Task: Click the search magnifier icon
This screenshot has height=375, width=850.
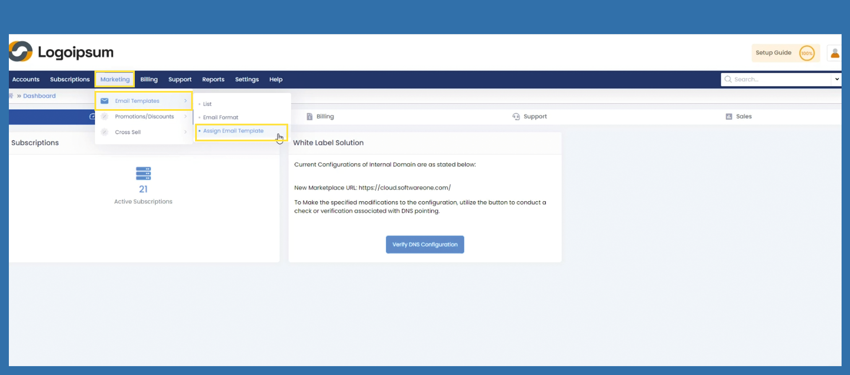Action: click(728, 79)
